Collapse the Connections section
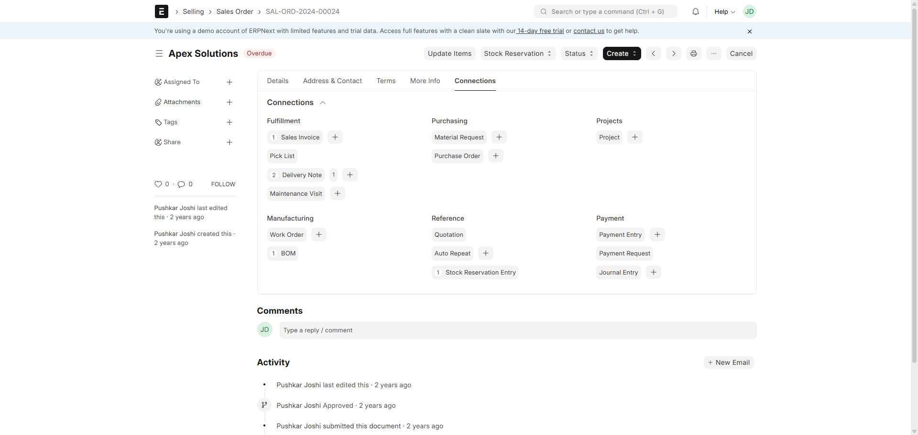 [323, 103]
